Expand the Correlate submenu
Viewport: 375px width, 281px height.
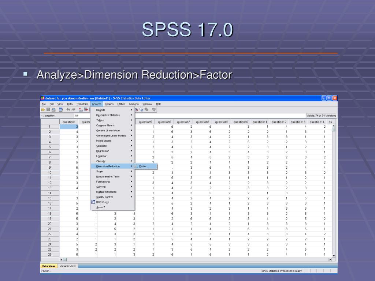(112, 146)
